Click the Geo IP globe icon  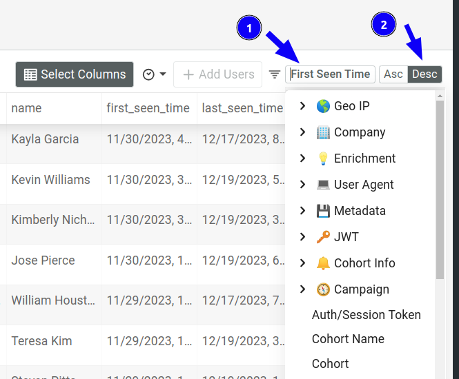pyautogui.click(x=323, y=106)
